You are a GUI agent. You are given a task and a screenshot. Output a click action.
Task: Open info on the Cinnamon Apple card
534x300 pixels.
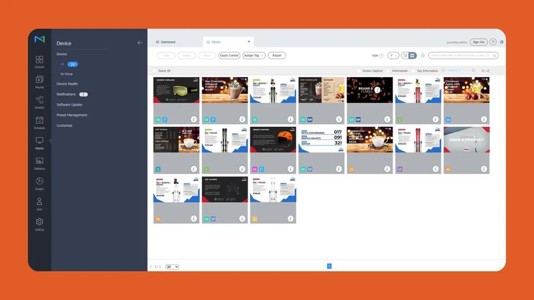[x=484, y=119]
